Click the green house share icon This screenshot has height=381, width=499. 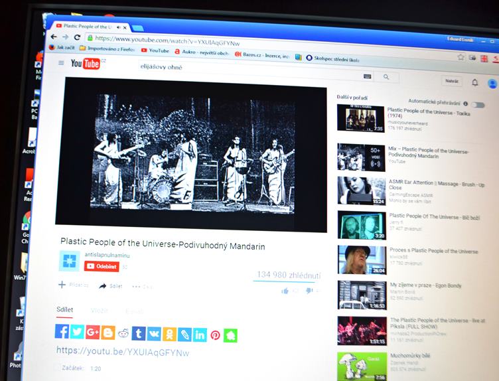click(230, 335)
